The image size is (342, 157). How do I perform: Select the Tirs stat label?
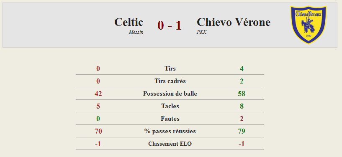[170, 68]
